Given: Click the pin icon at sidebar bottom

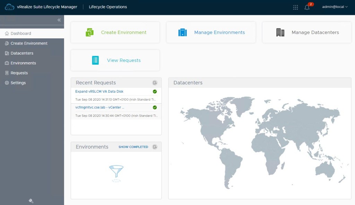Looking at the screenshot, I should pyautogui.click(x=31, y=201).
